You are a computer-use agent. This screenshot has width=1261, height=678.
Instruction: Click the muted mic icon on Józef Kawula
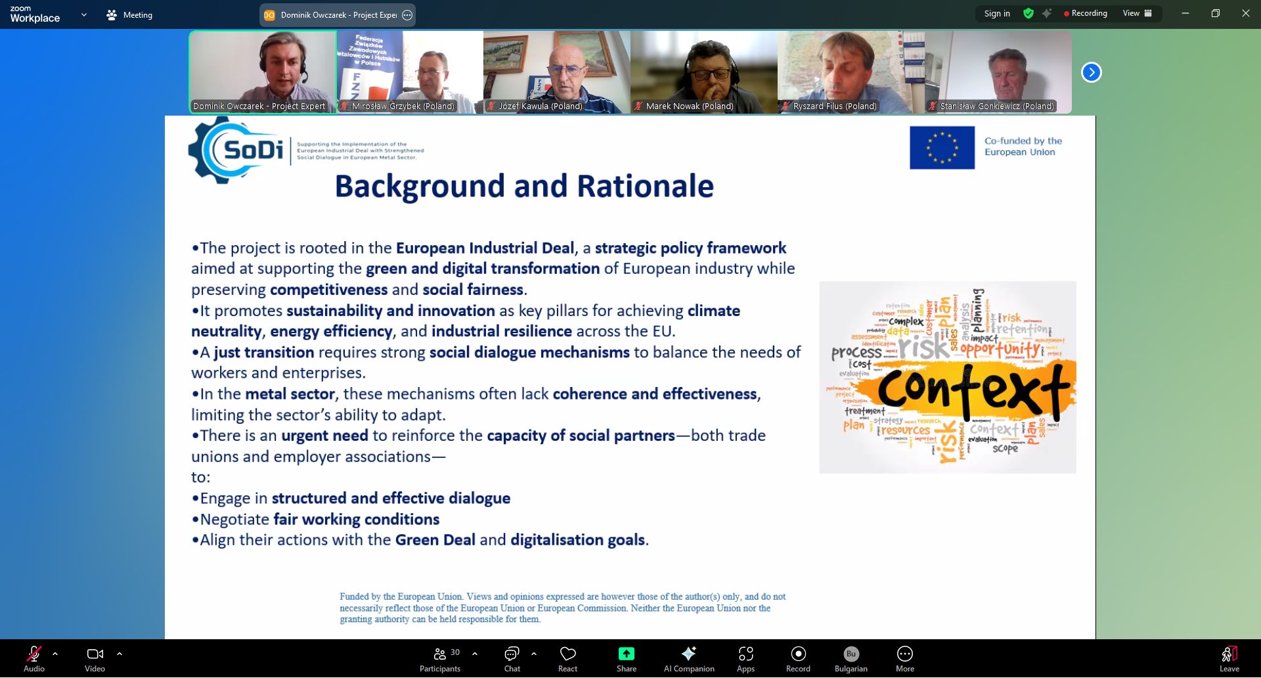click(x=491, y=106)
